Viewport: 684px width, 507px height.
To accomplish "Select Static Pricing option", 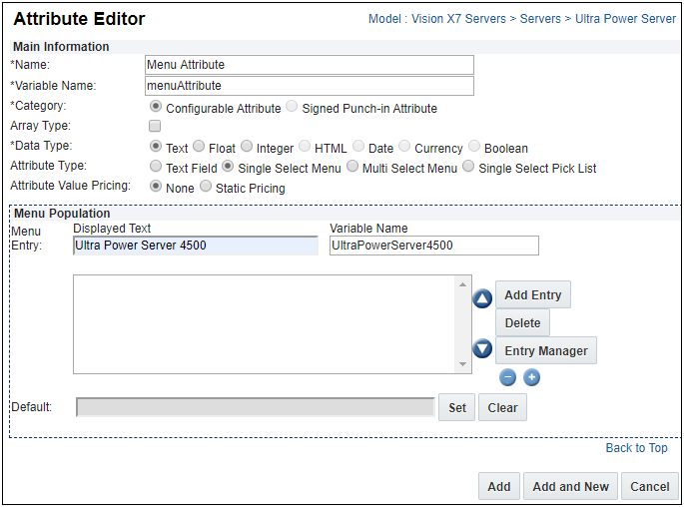I will point(206,187).
